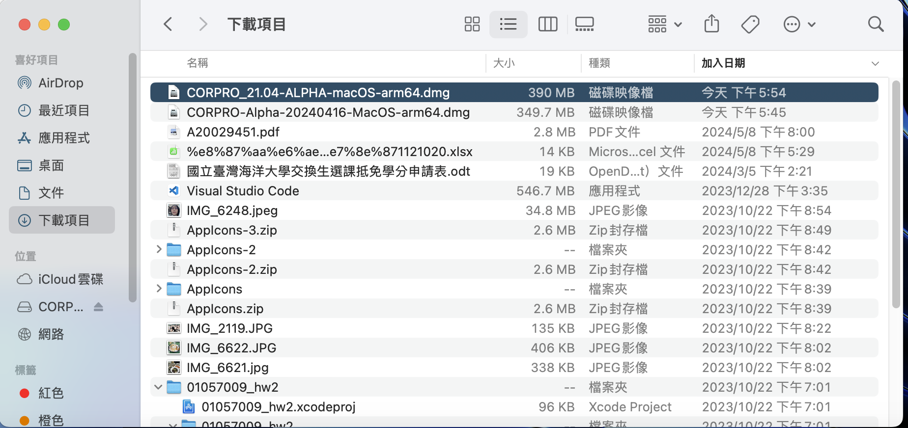Eject the CORP... mounted disk
This screenshot has height=428, width=908.
98,307
